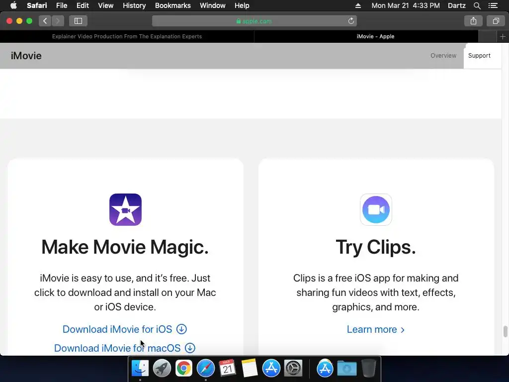
Task: Open the View menu
Action: pos(105,5)
